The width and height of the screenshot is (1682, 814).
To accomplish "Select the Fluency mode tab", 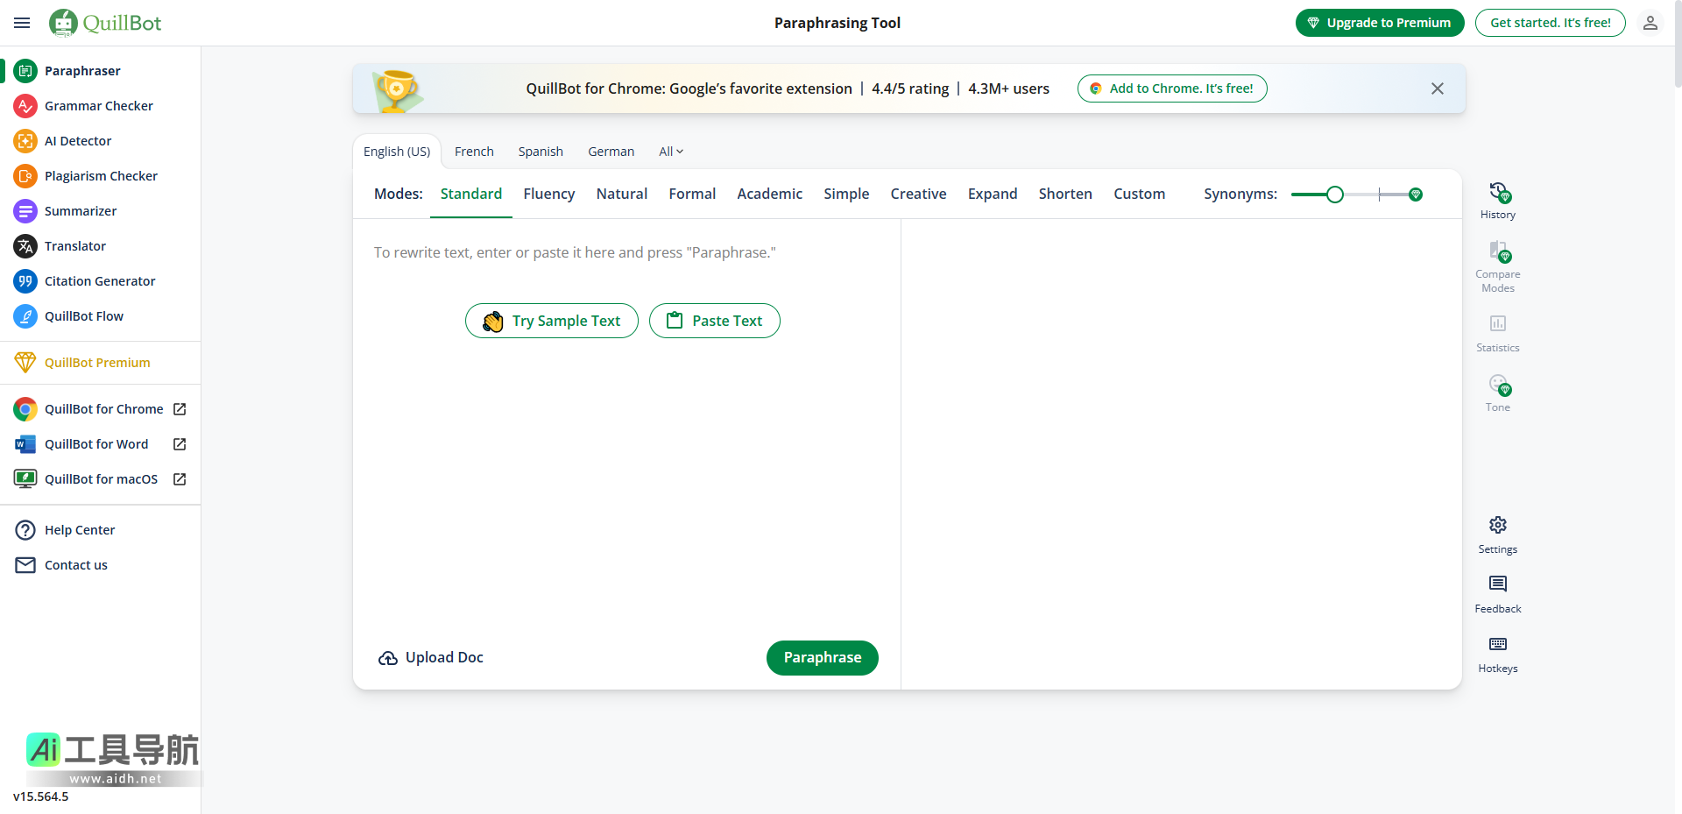I will [x=548, y=194].
